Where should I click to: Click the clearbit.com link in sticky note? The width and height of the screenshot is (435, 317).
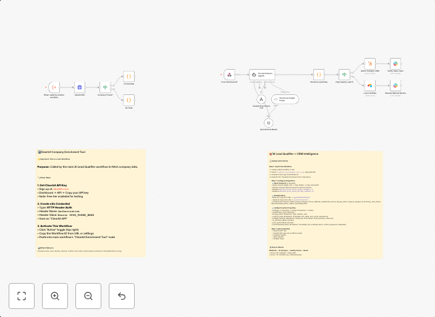tap(61, 189)
